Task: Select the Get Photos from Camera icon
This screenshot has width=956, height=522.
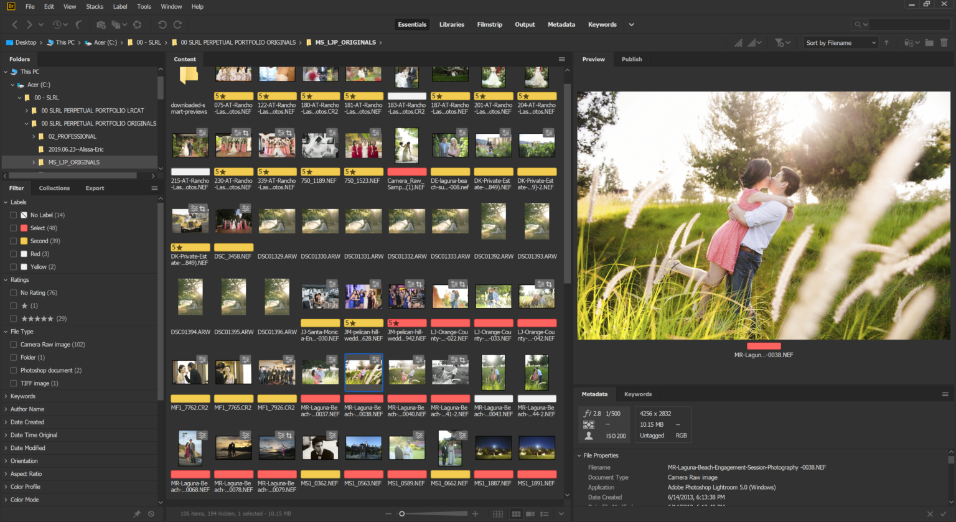Action: click(x=101, y=24)
